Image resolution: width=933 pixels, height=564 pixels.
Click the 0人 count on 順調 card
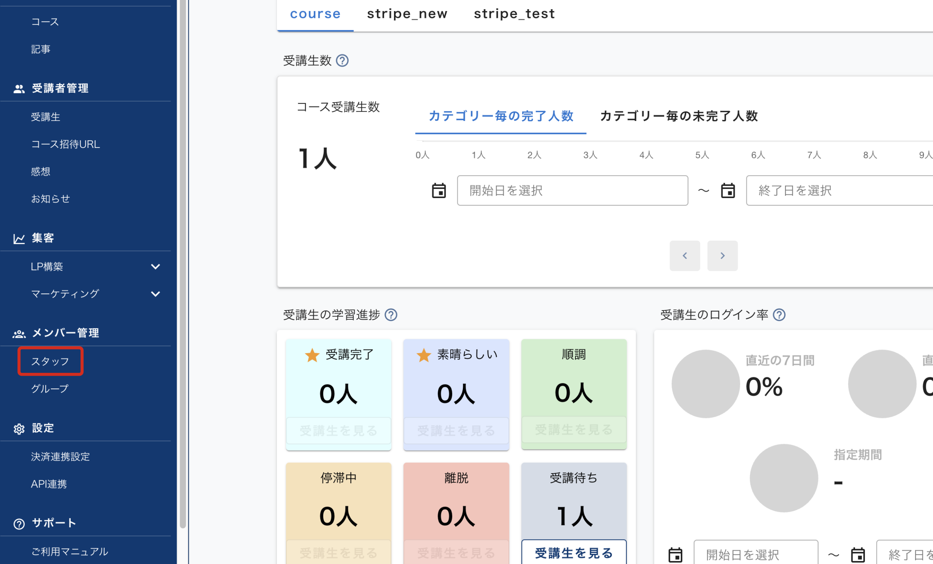tap(574, 393)
